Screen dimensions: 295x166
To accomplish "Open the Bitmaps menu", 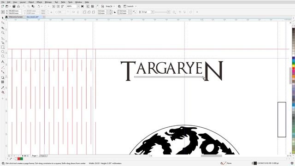I will (48, 2).
